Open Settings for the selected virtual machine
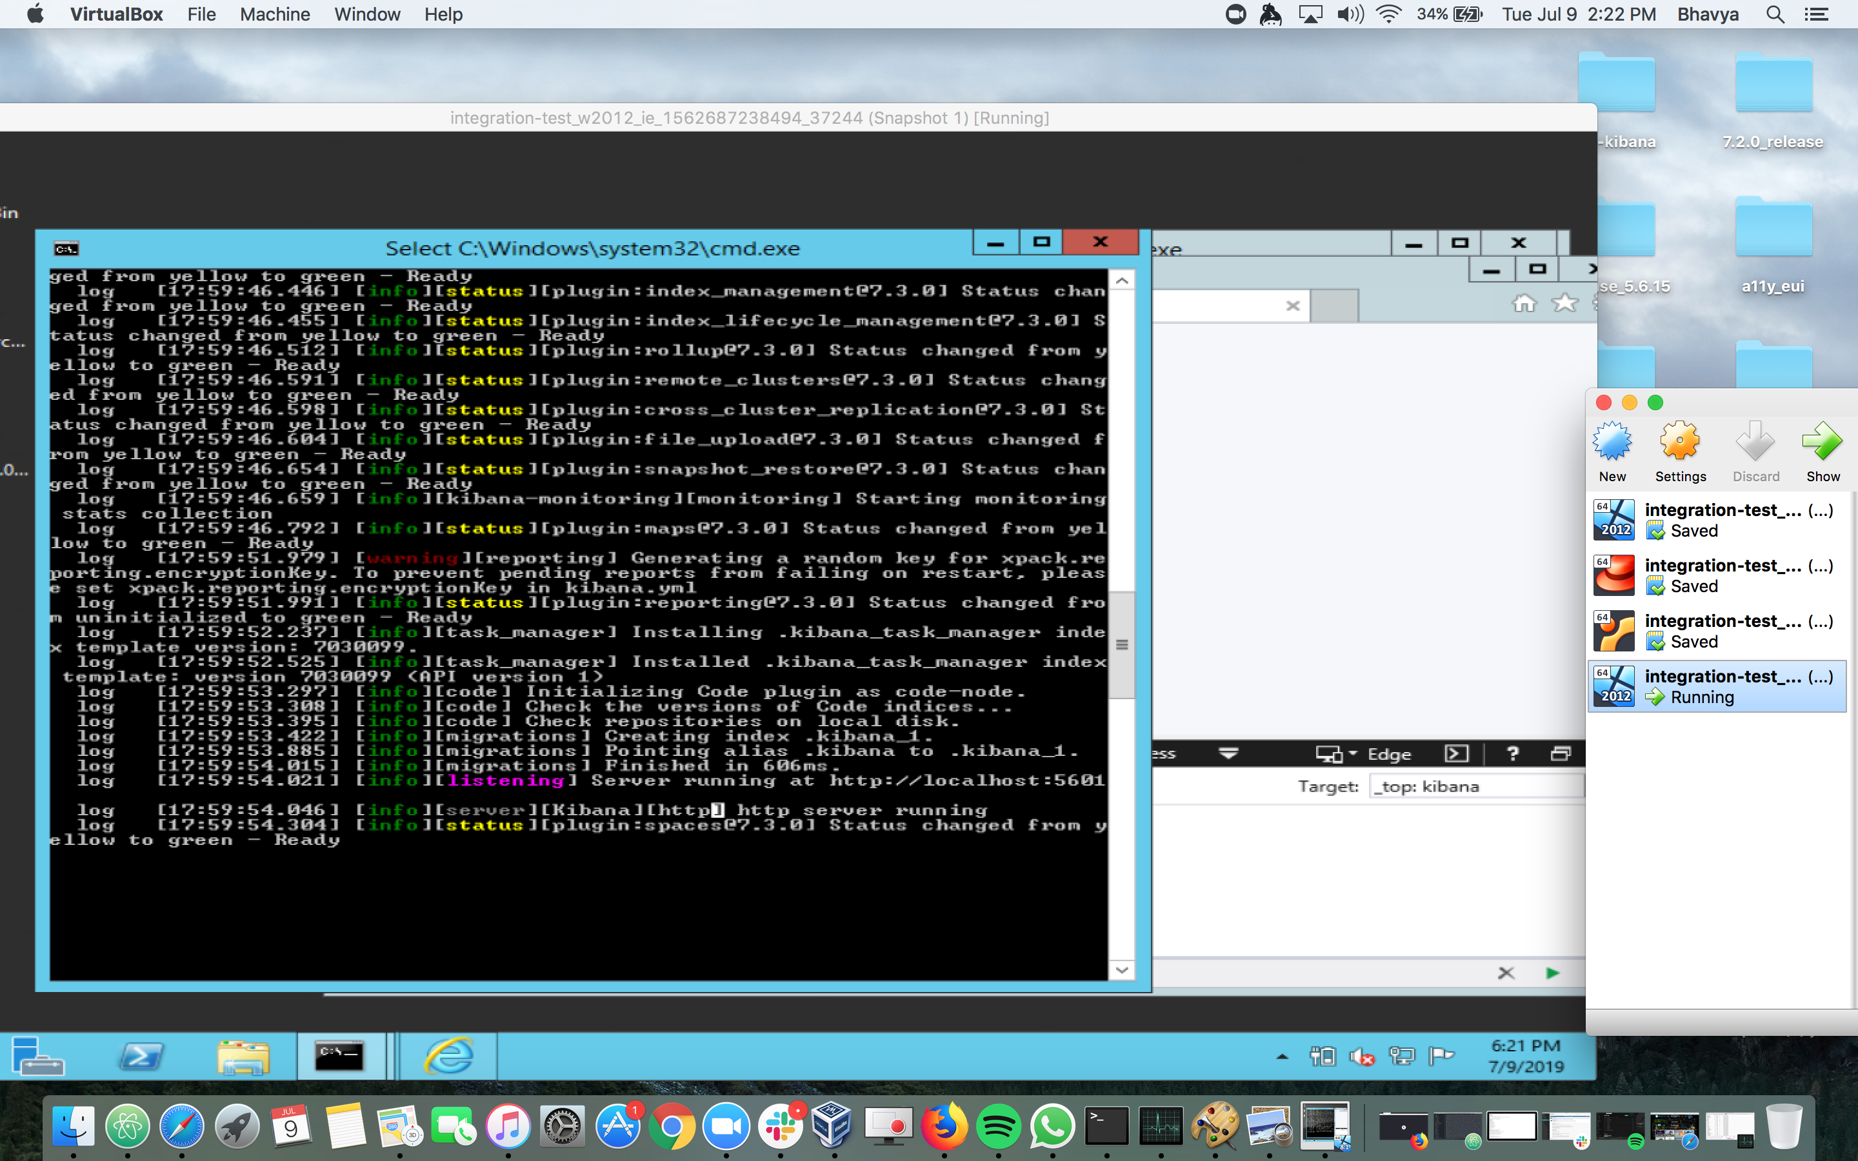Screen dimensions: 1858x1161 [1680, 449]
